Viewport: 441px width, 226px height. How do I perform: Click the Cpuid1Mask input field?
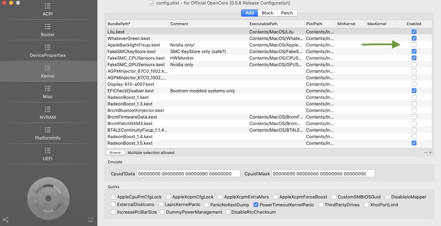(x=323, y=174)
